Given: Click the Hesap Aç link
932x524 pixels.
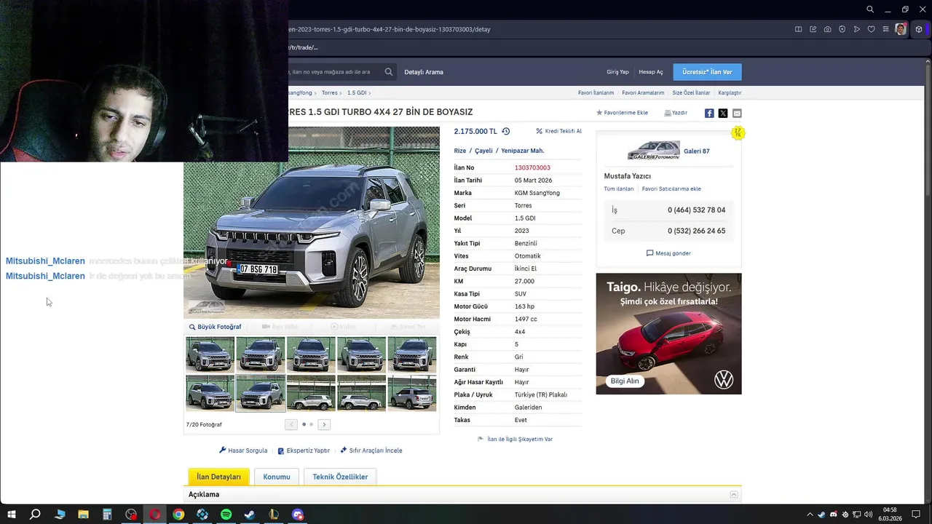Looking at the screenshot, I should 651,72.
